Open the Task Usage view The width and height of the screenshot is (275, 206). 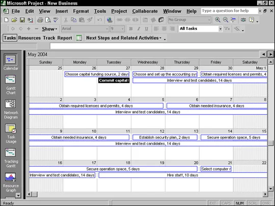tap(11, 129)
